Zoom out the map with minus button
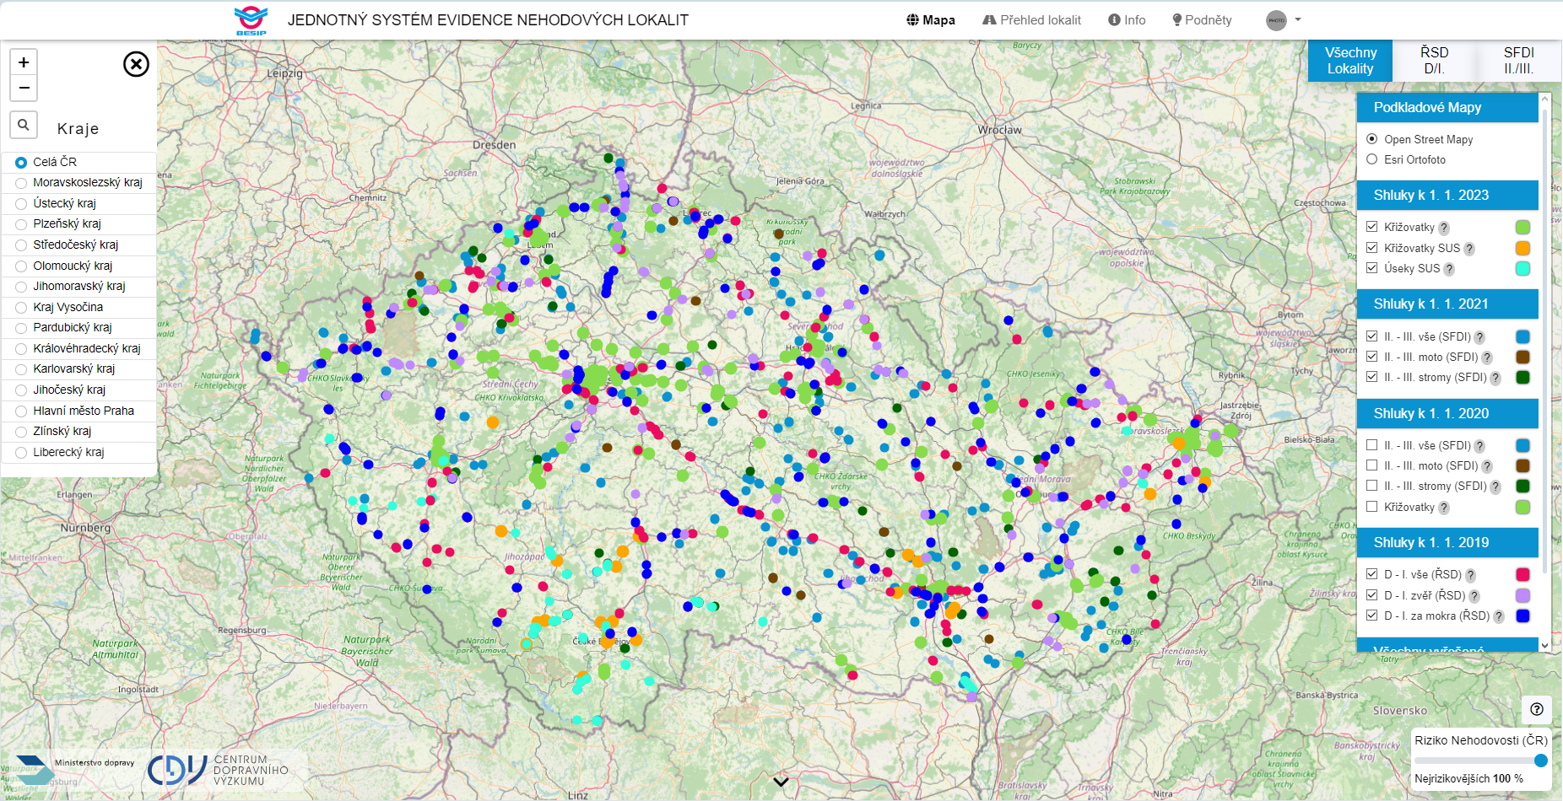The height and width of the screenshot is (801, 1563). [24, 88]
